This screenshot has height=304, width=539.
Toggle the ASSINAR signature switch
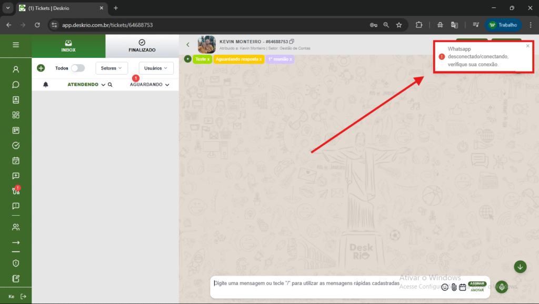(477, 283)
